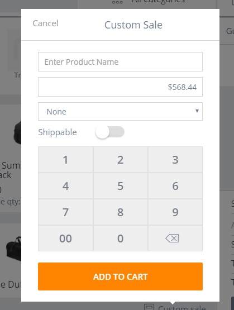
Task: Tap the 7 key on keypad
Action: pos(65,212)
